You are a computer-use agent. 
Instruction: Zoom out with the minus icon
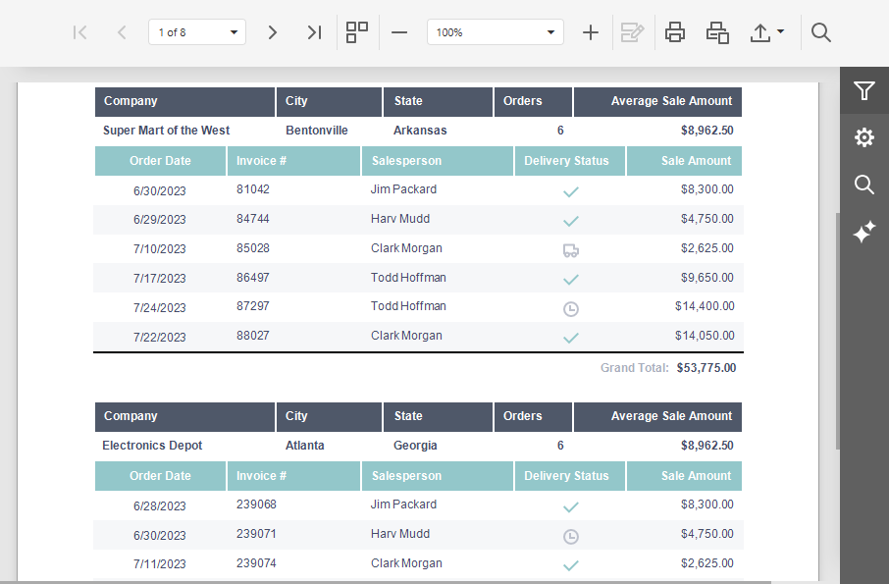399,32
